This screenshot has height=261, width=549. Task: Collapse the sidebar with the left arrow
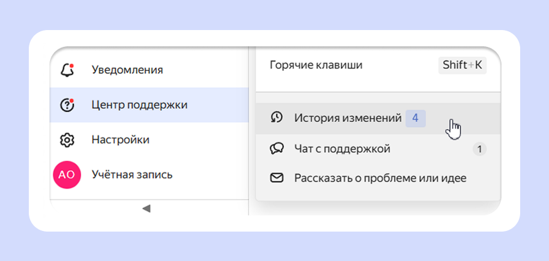[146, 208]
